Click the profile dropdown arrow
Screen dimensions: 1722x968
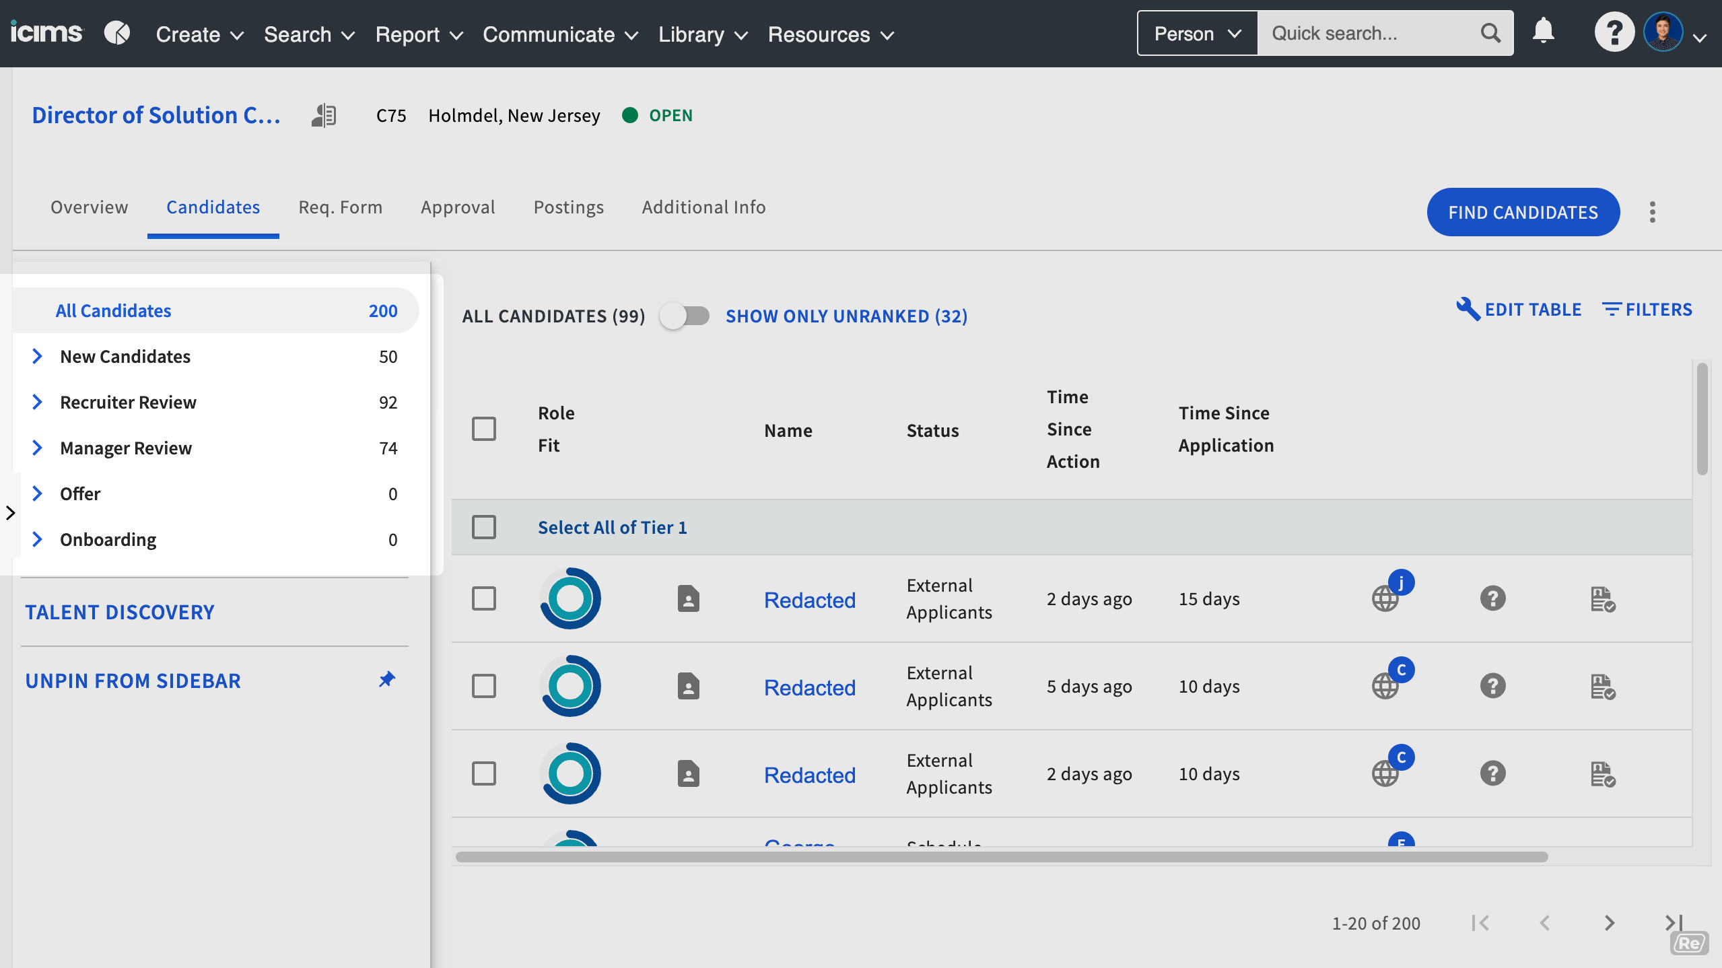coord(1700,38)
